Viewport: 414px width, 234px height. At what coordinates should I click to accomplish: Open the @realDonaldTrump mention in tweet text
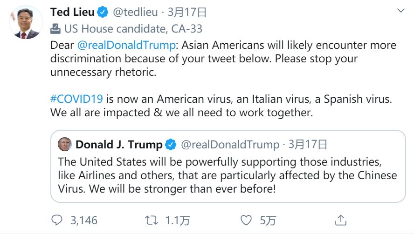(x=125, y=46)
